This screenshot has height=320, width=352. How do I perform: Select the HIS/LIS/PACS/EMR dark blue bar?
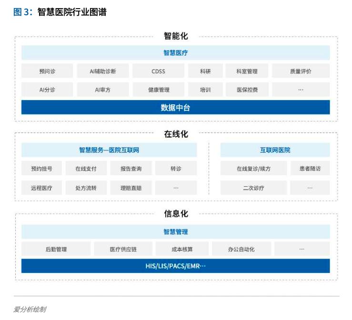tap(176, 266)
